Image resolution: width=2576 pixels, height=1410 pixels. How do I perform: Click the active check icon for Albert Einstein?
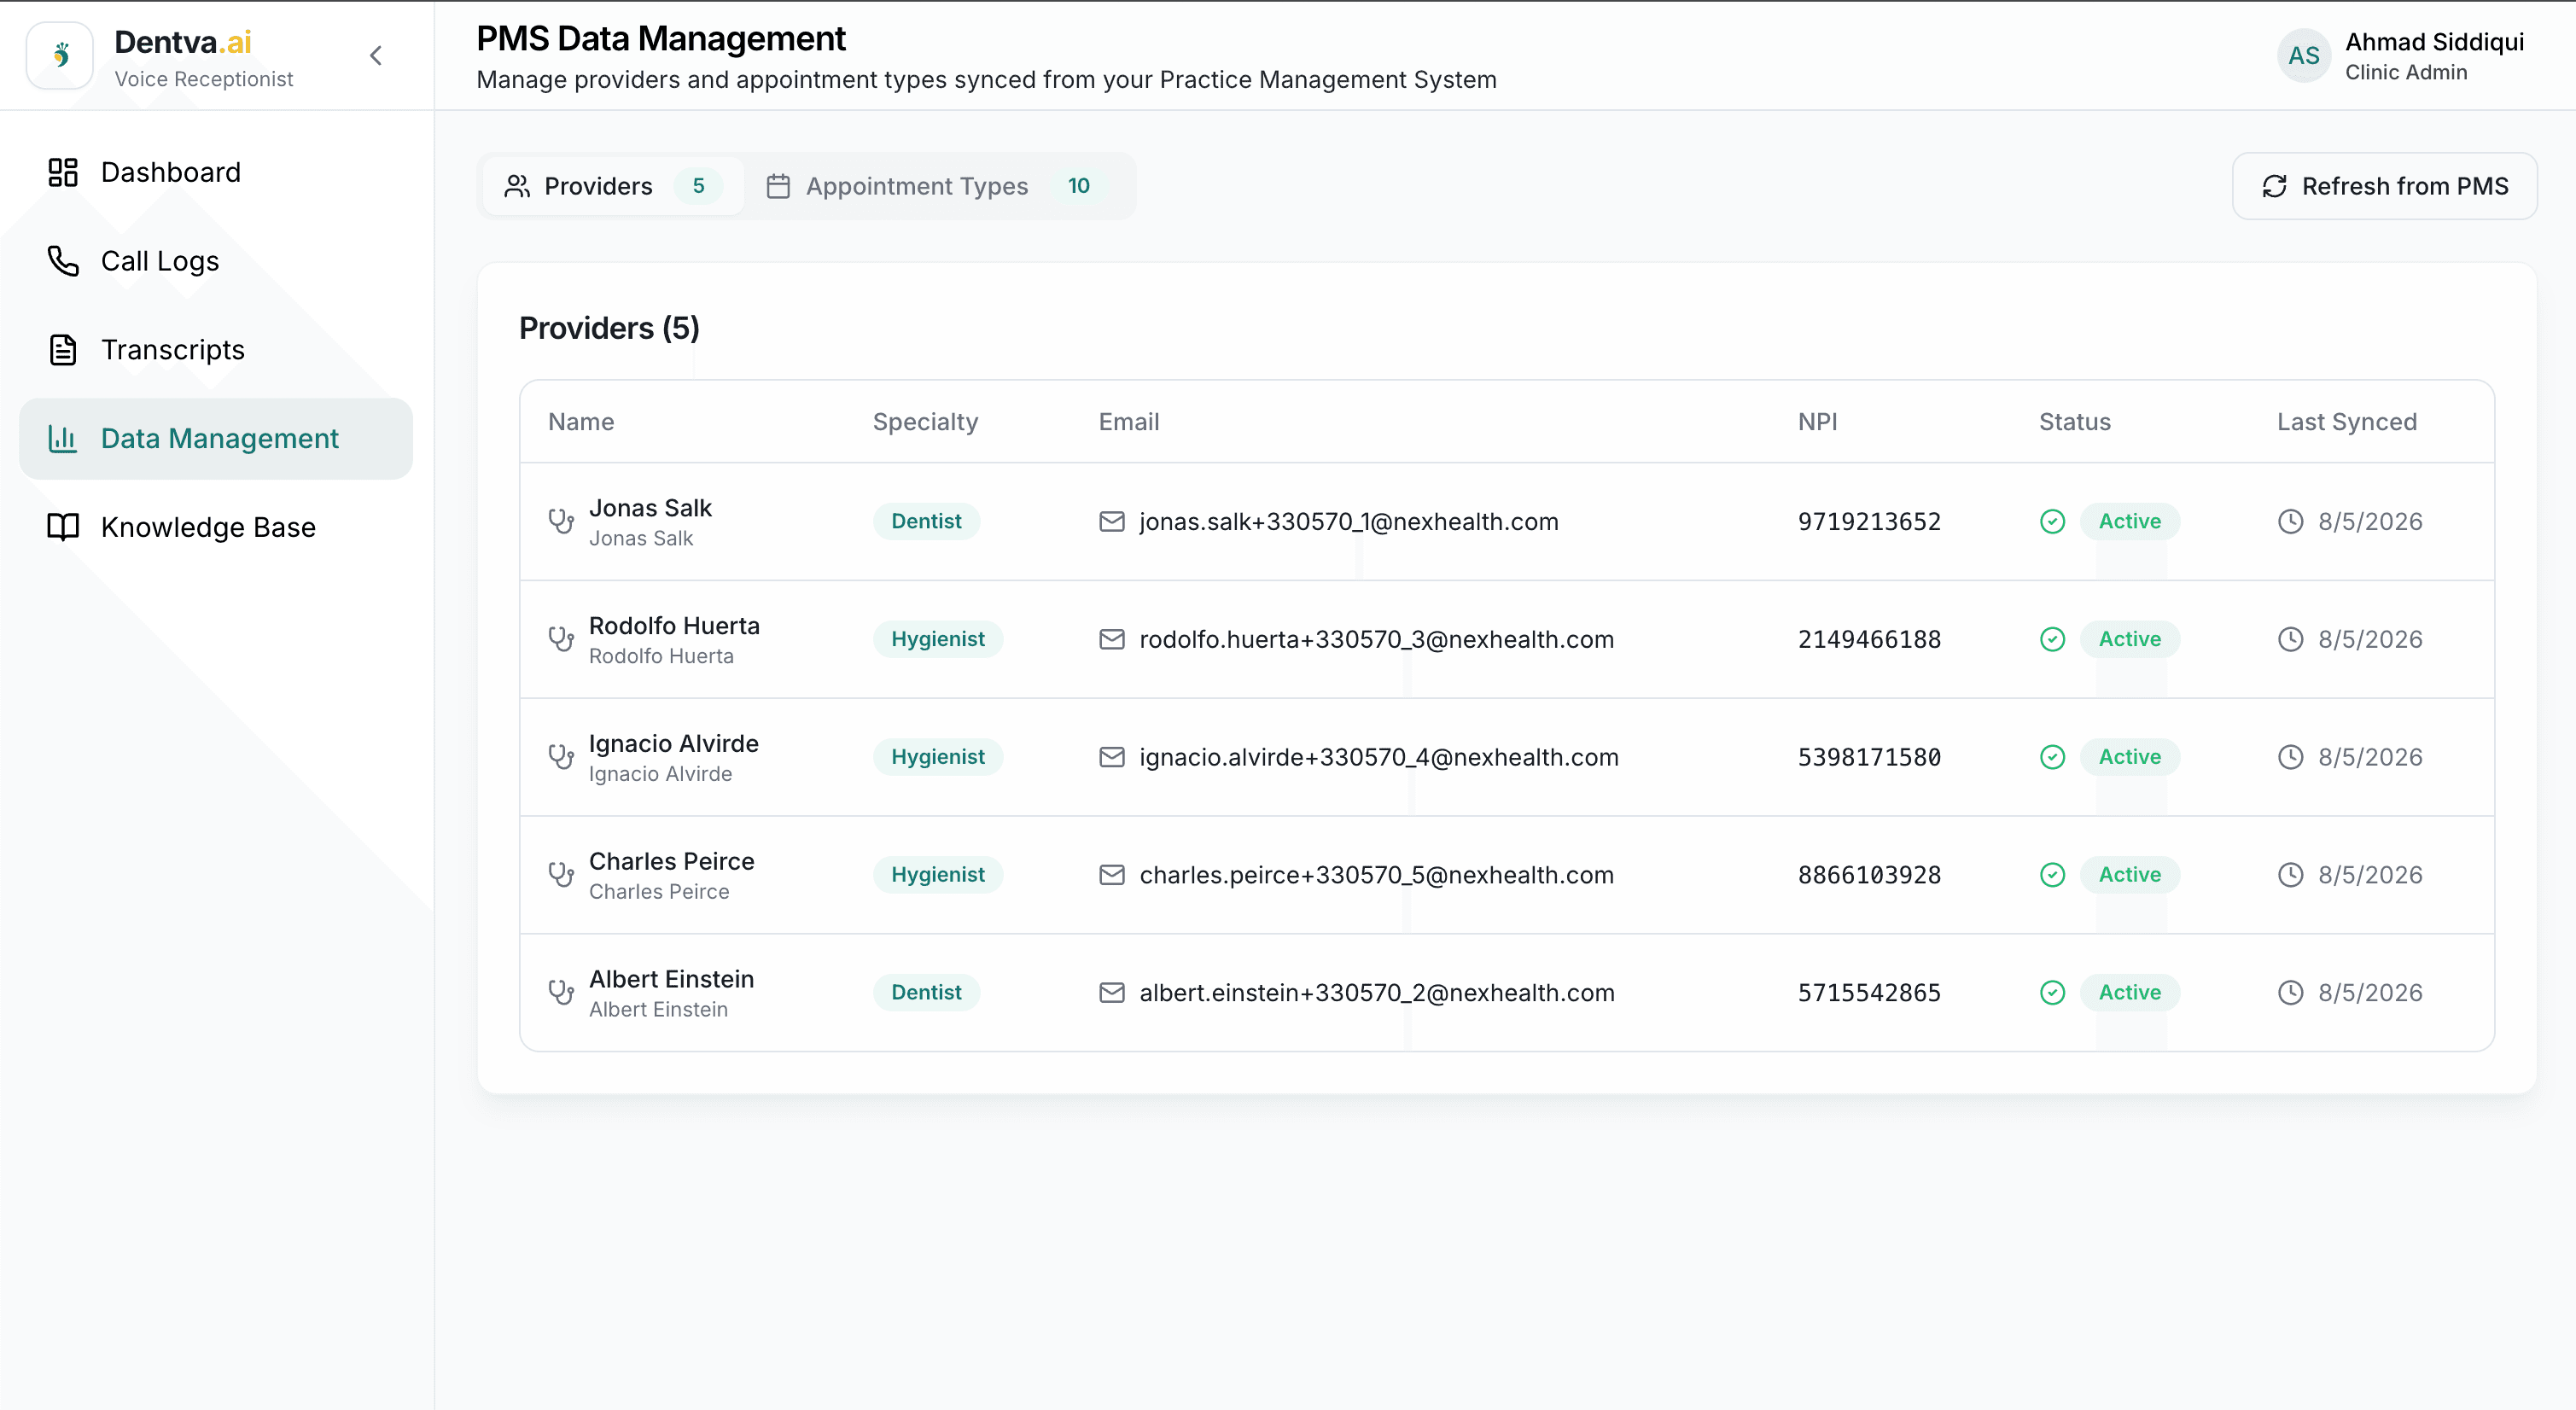pyautogui.click(x=2052, y=992)
